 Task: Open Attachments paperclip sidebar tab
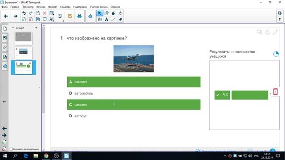5,48
